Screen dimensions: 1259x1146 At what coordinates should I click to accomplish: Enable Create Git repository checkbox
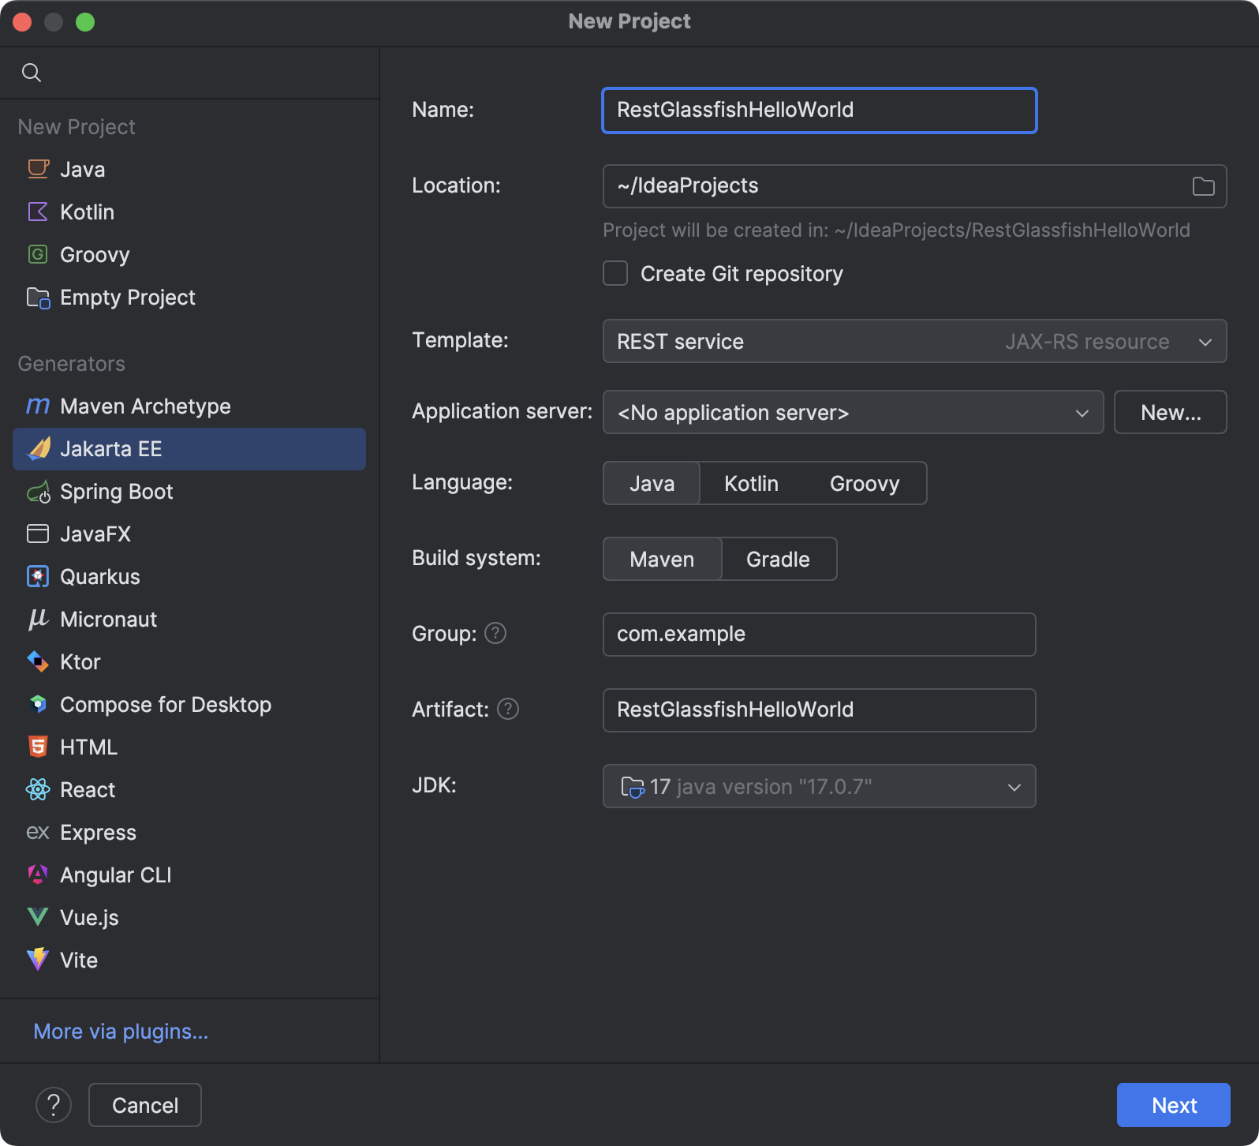pyautogui.click(x=615, y=274)
